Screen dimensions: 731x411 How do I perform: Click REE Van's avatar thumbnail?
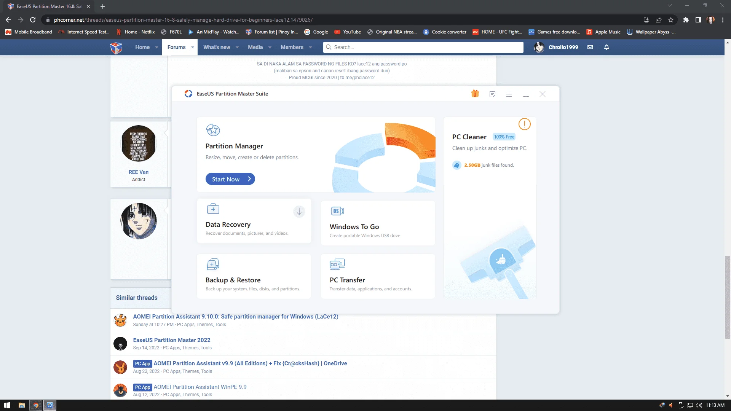[x=139, y=143]
